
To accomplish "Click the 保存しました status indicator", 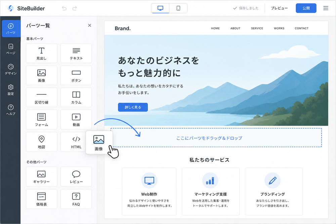I will [246, 8].
